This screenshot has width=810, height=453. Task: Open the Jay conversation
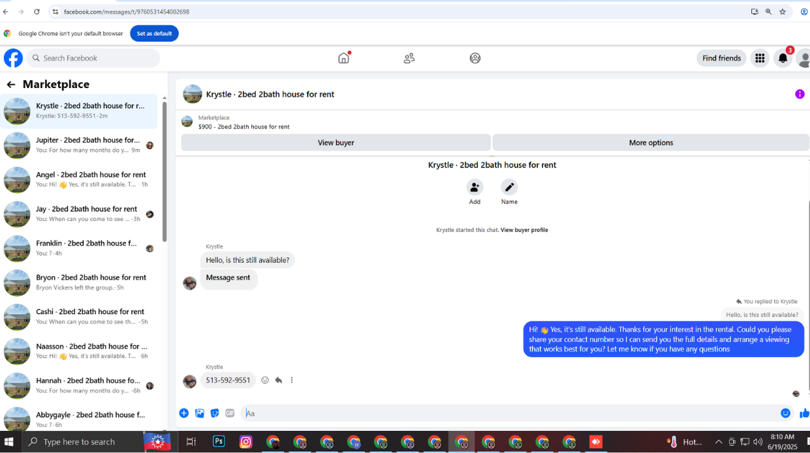pos(79,214)
